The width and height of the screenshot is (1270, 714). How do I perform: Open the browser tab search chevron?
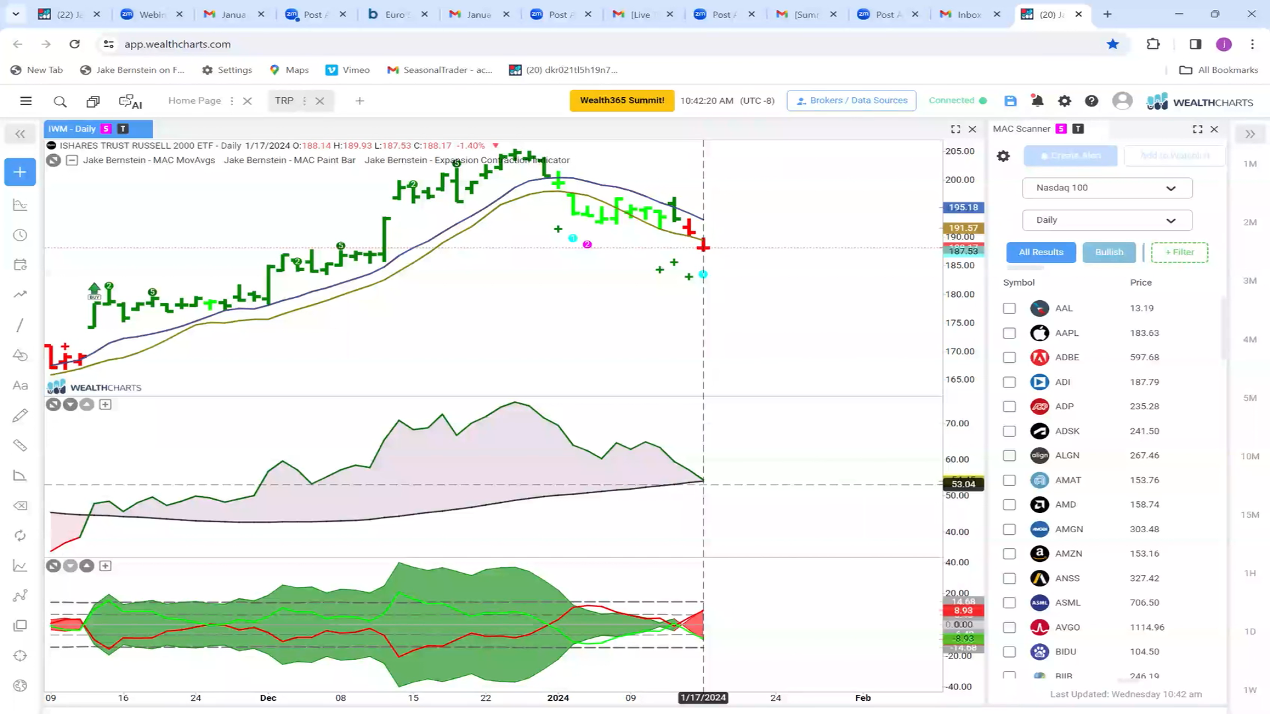(x=16, y=14)
